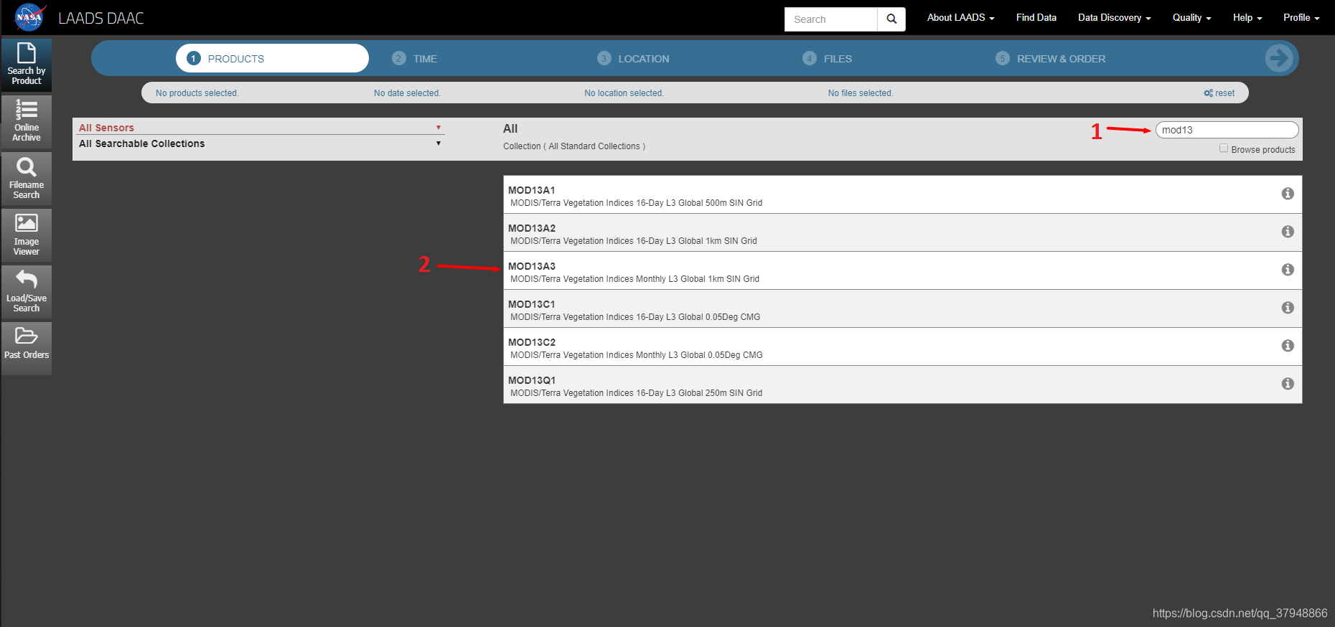Image resolution: width=1335 pixels, height=627 pixels.
Task: Click the NASA logo
Action: 29,17
